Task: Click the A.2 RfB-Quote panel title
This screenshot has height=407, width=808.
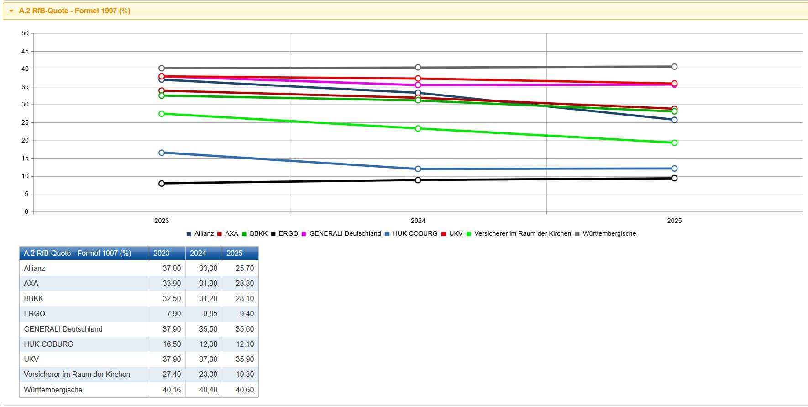Action: [x=74, y=11]
